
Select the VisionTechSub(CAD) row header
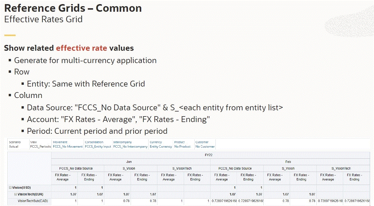pyautogui.click(x=33, y=201)
